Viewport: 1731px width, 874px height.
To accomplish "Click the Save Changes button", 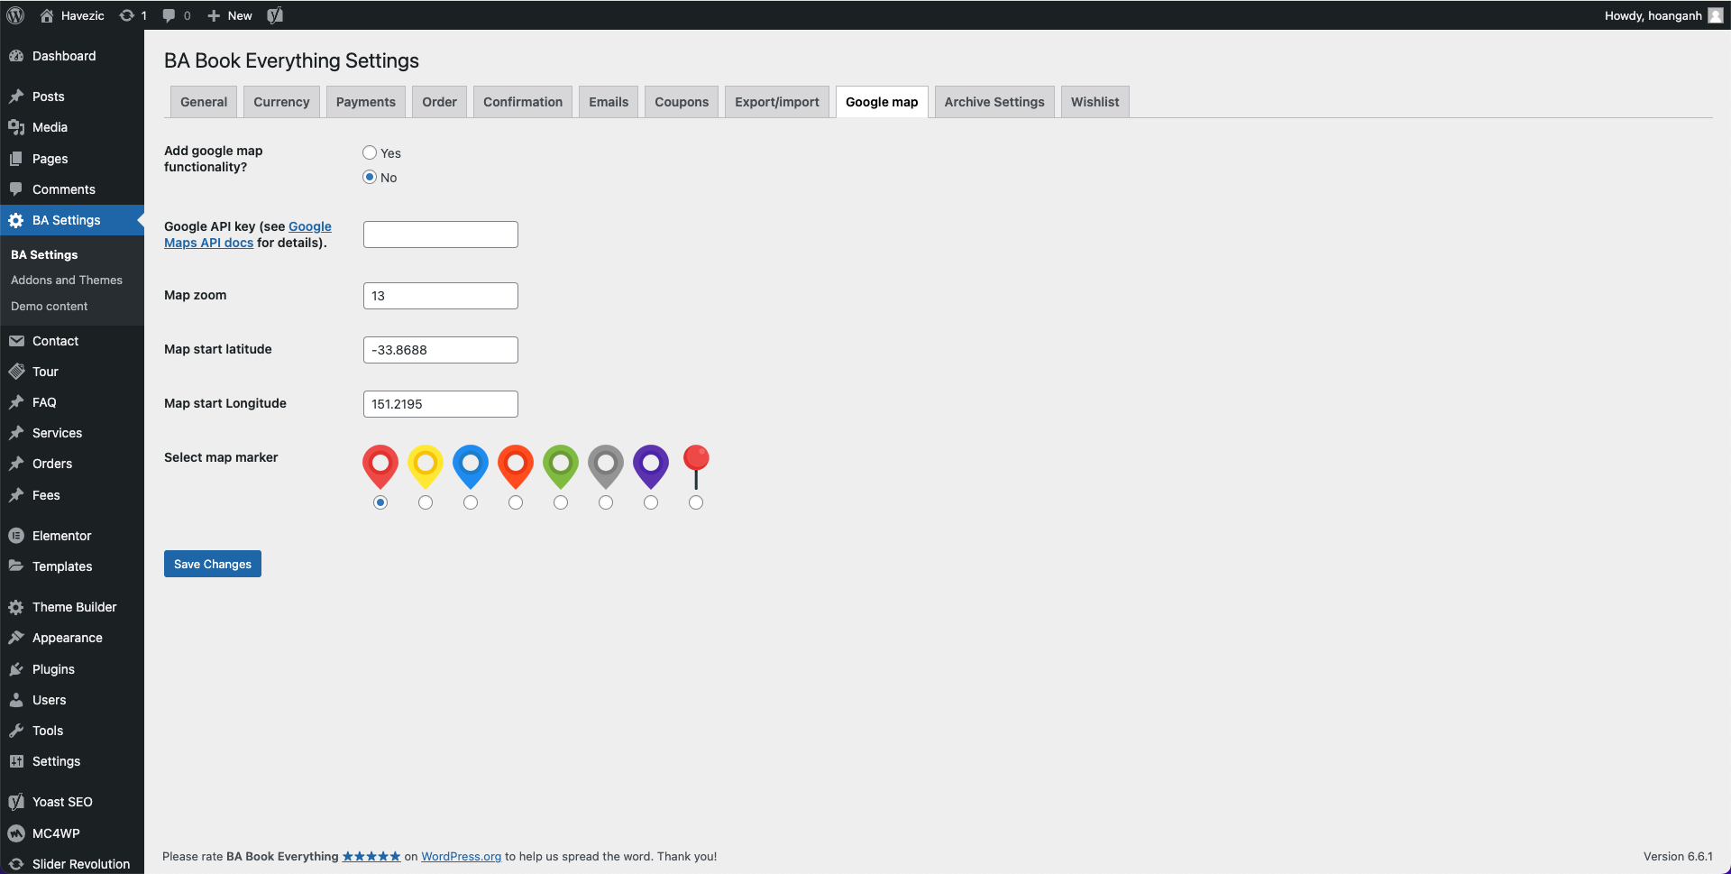I will point(213,564).
